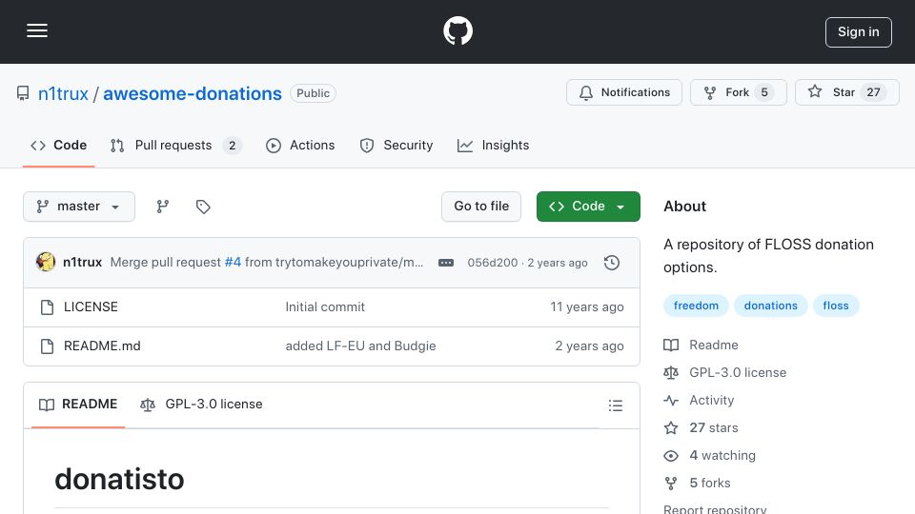Screen dimensions: 915x514
Task: Fork this repository
Action: [x=738, y=92]
